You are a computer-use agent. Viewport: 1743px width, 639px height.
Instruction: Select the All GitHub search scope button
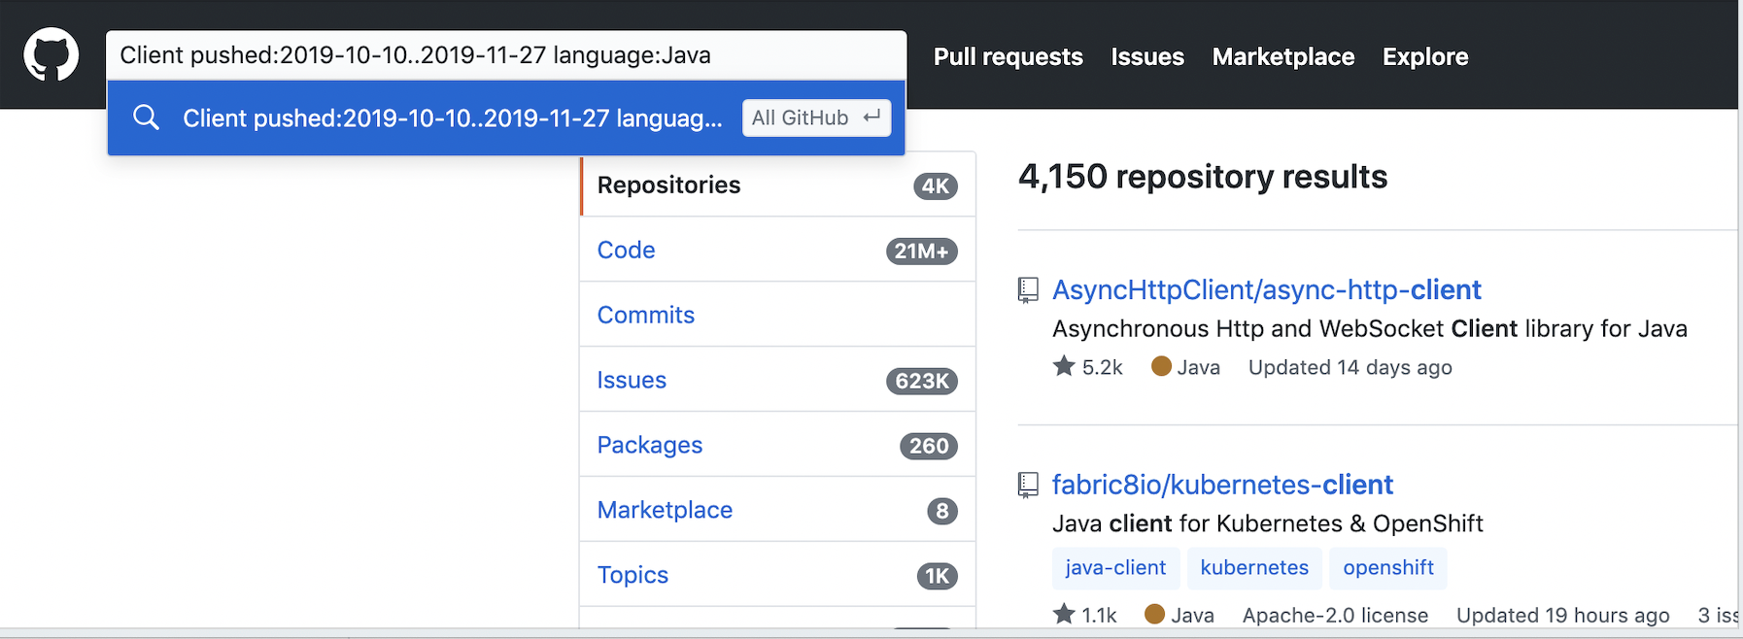click(816, 118)
